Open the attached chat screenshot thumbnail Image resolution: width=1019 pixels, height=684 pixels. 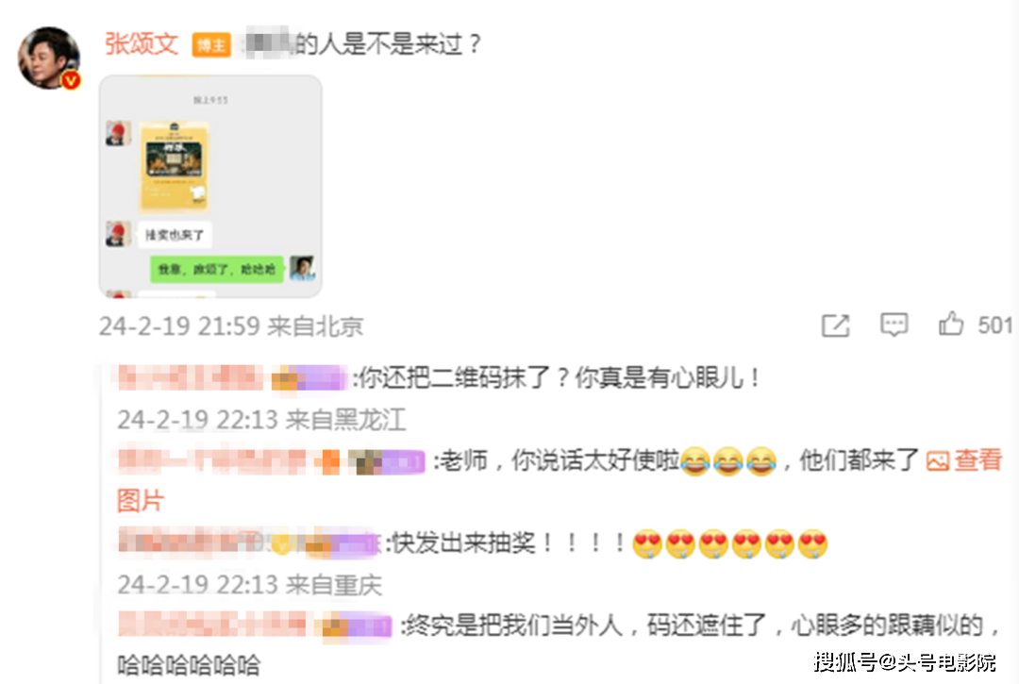[210, 187]
